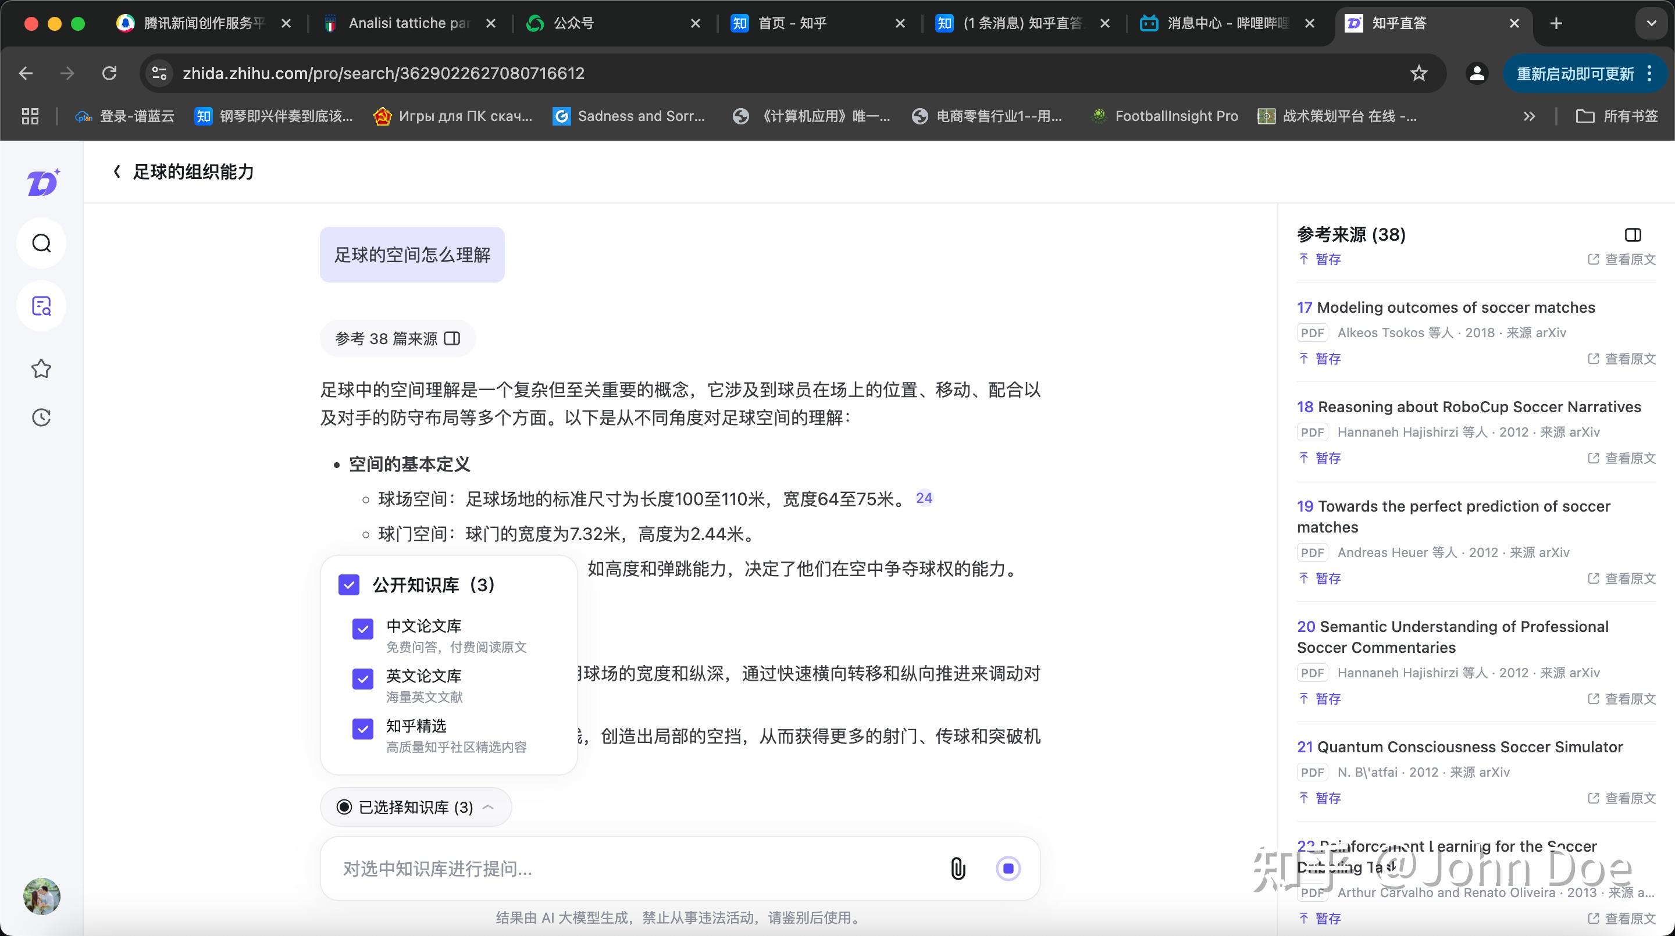Open favorites star icon in sidebar
The width and height of the screenshot is (1675, 936).
(42, 369)
